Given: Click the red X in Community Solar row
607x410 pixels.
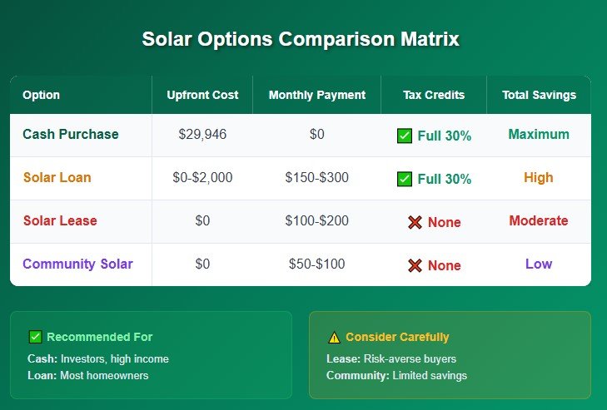Looking at the screenshot, I should click(x=415, y=265).
